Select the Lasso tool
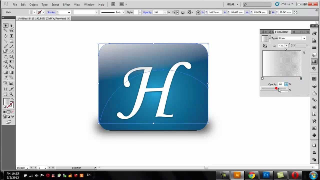320x180 pixels. point(11,30)
